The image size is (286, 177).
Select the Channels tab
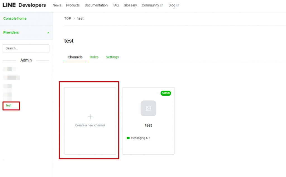[x=75, y=57]
